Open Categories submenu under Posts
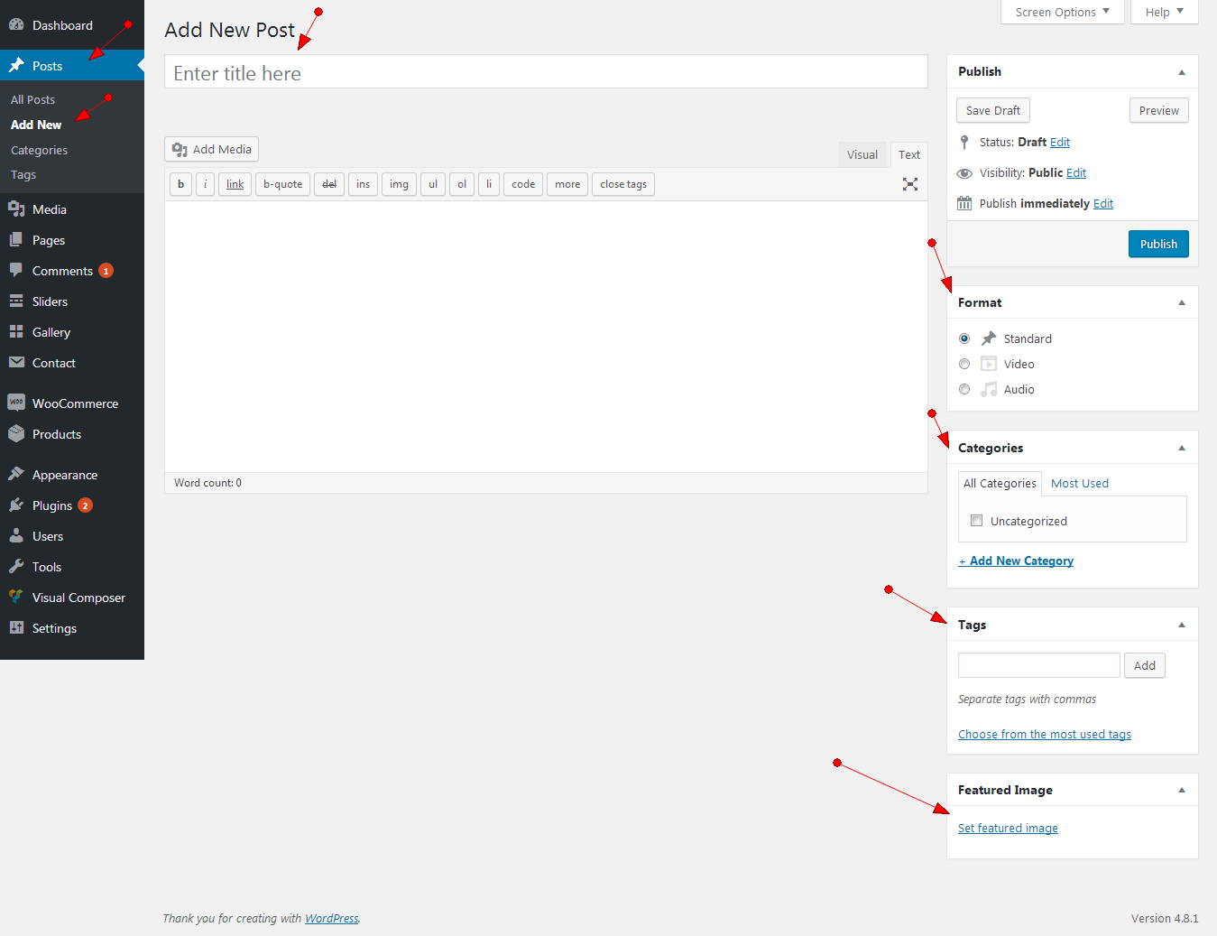 tap(39, 151)
